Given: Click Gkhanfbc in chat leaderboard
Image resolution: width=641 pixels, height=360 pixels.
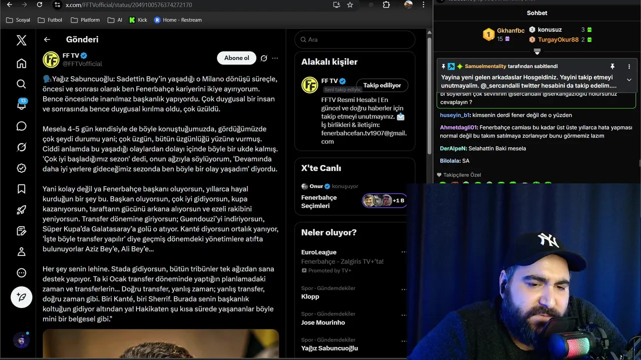Looking at the screenshot, I should pyautogui.click(x=511, y=30).
